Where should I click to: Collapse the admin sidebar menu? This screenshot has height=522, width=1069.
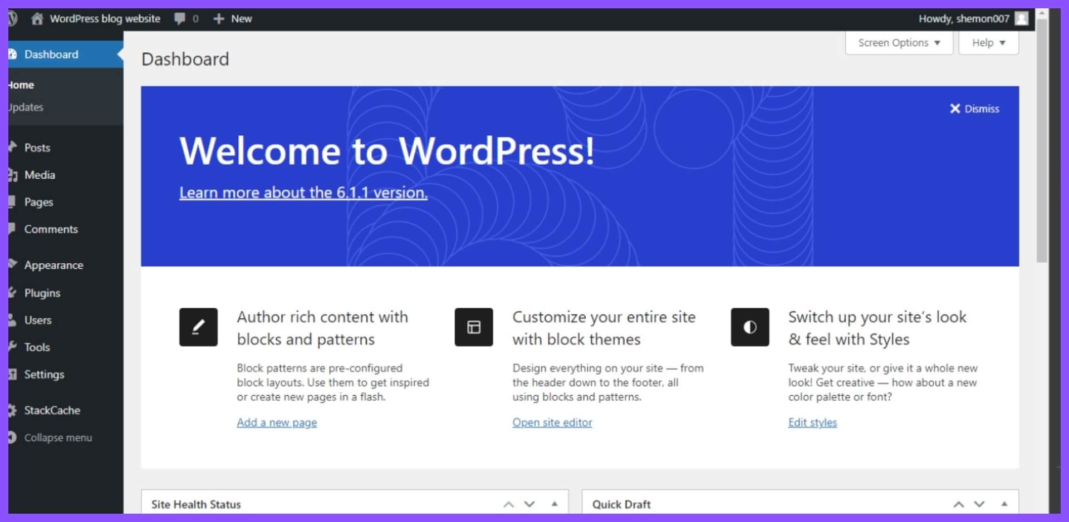coord(57,437)
